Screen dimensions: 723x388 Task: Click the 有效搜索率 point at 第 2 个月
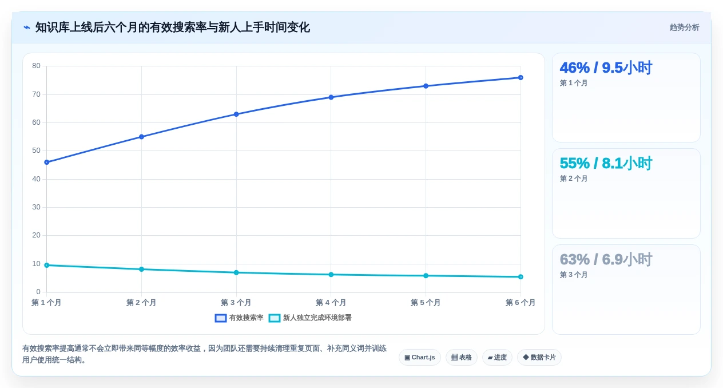[x=141, y=137]
